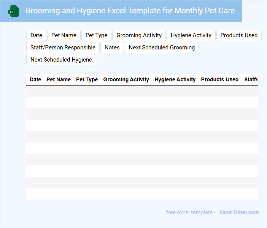The width and height of the screenshot is (267, 228).
Task: Select the Grooming Activity column header
Action: coord(126,79)
